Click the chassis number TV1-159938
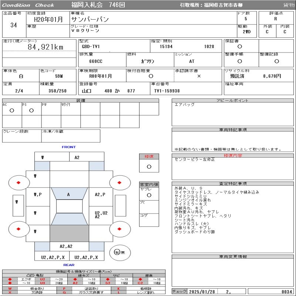Image resolution: width=296 pixels, height=296 pixels. 167,91
